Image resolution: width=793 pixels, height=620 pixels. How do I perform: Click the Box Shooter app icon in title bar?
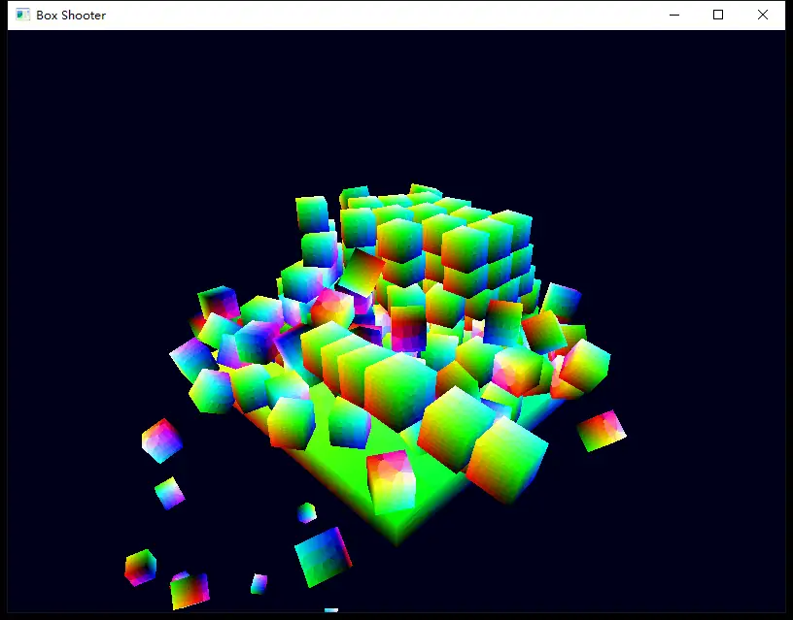[x=23, y=15]
